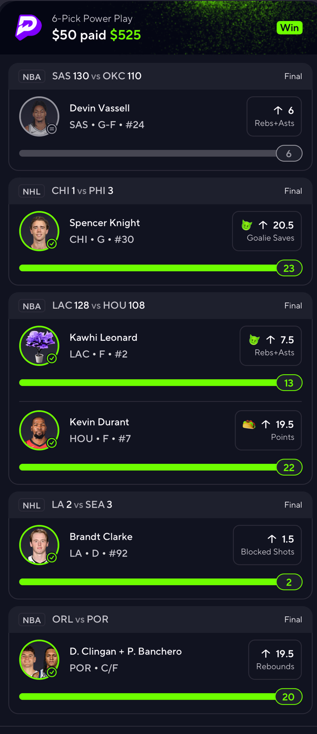
Task: Select the NHL tag on LA vs SEA game
Action: click(x=32, y=506)
